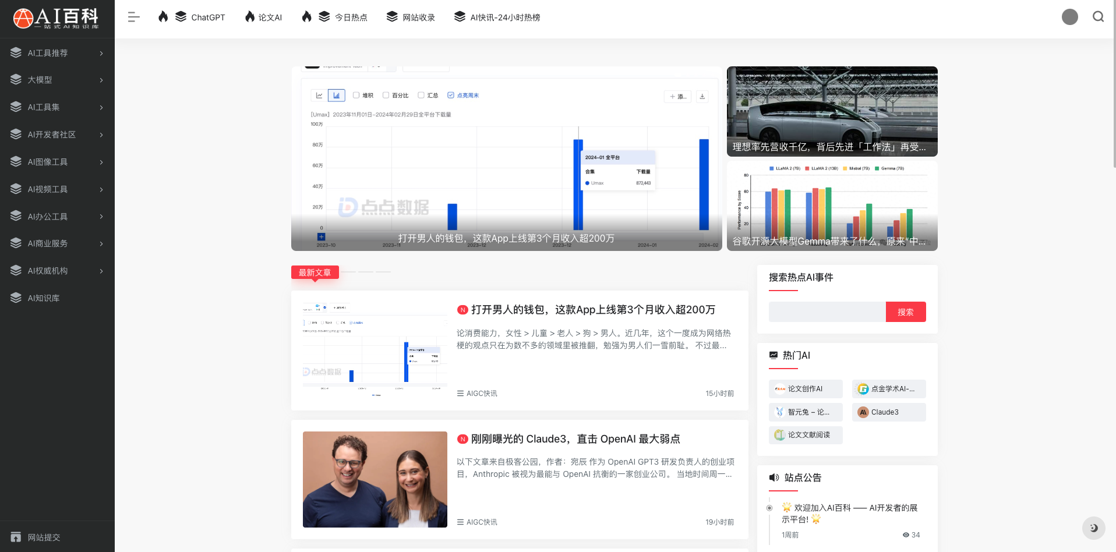1116x552 pixels.
Task: Click the 大模型 stack icon
Action: 16,79
